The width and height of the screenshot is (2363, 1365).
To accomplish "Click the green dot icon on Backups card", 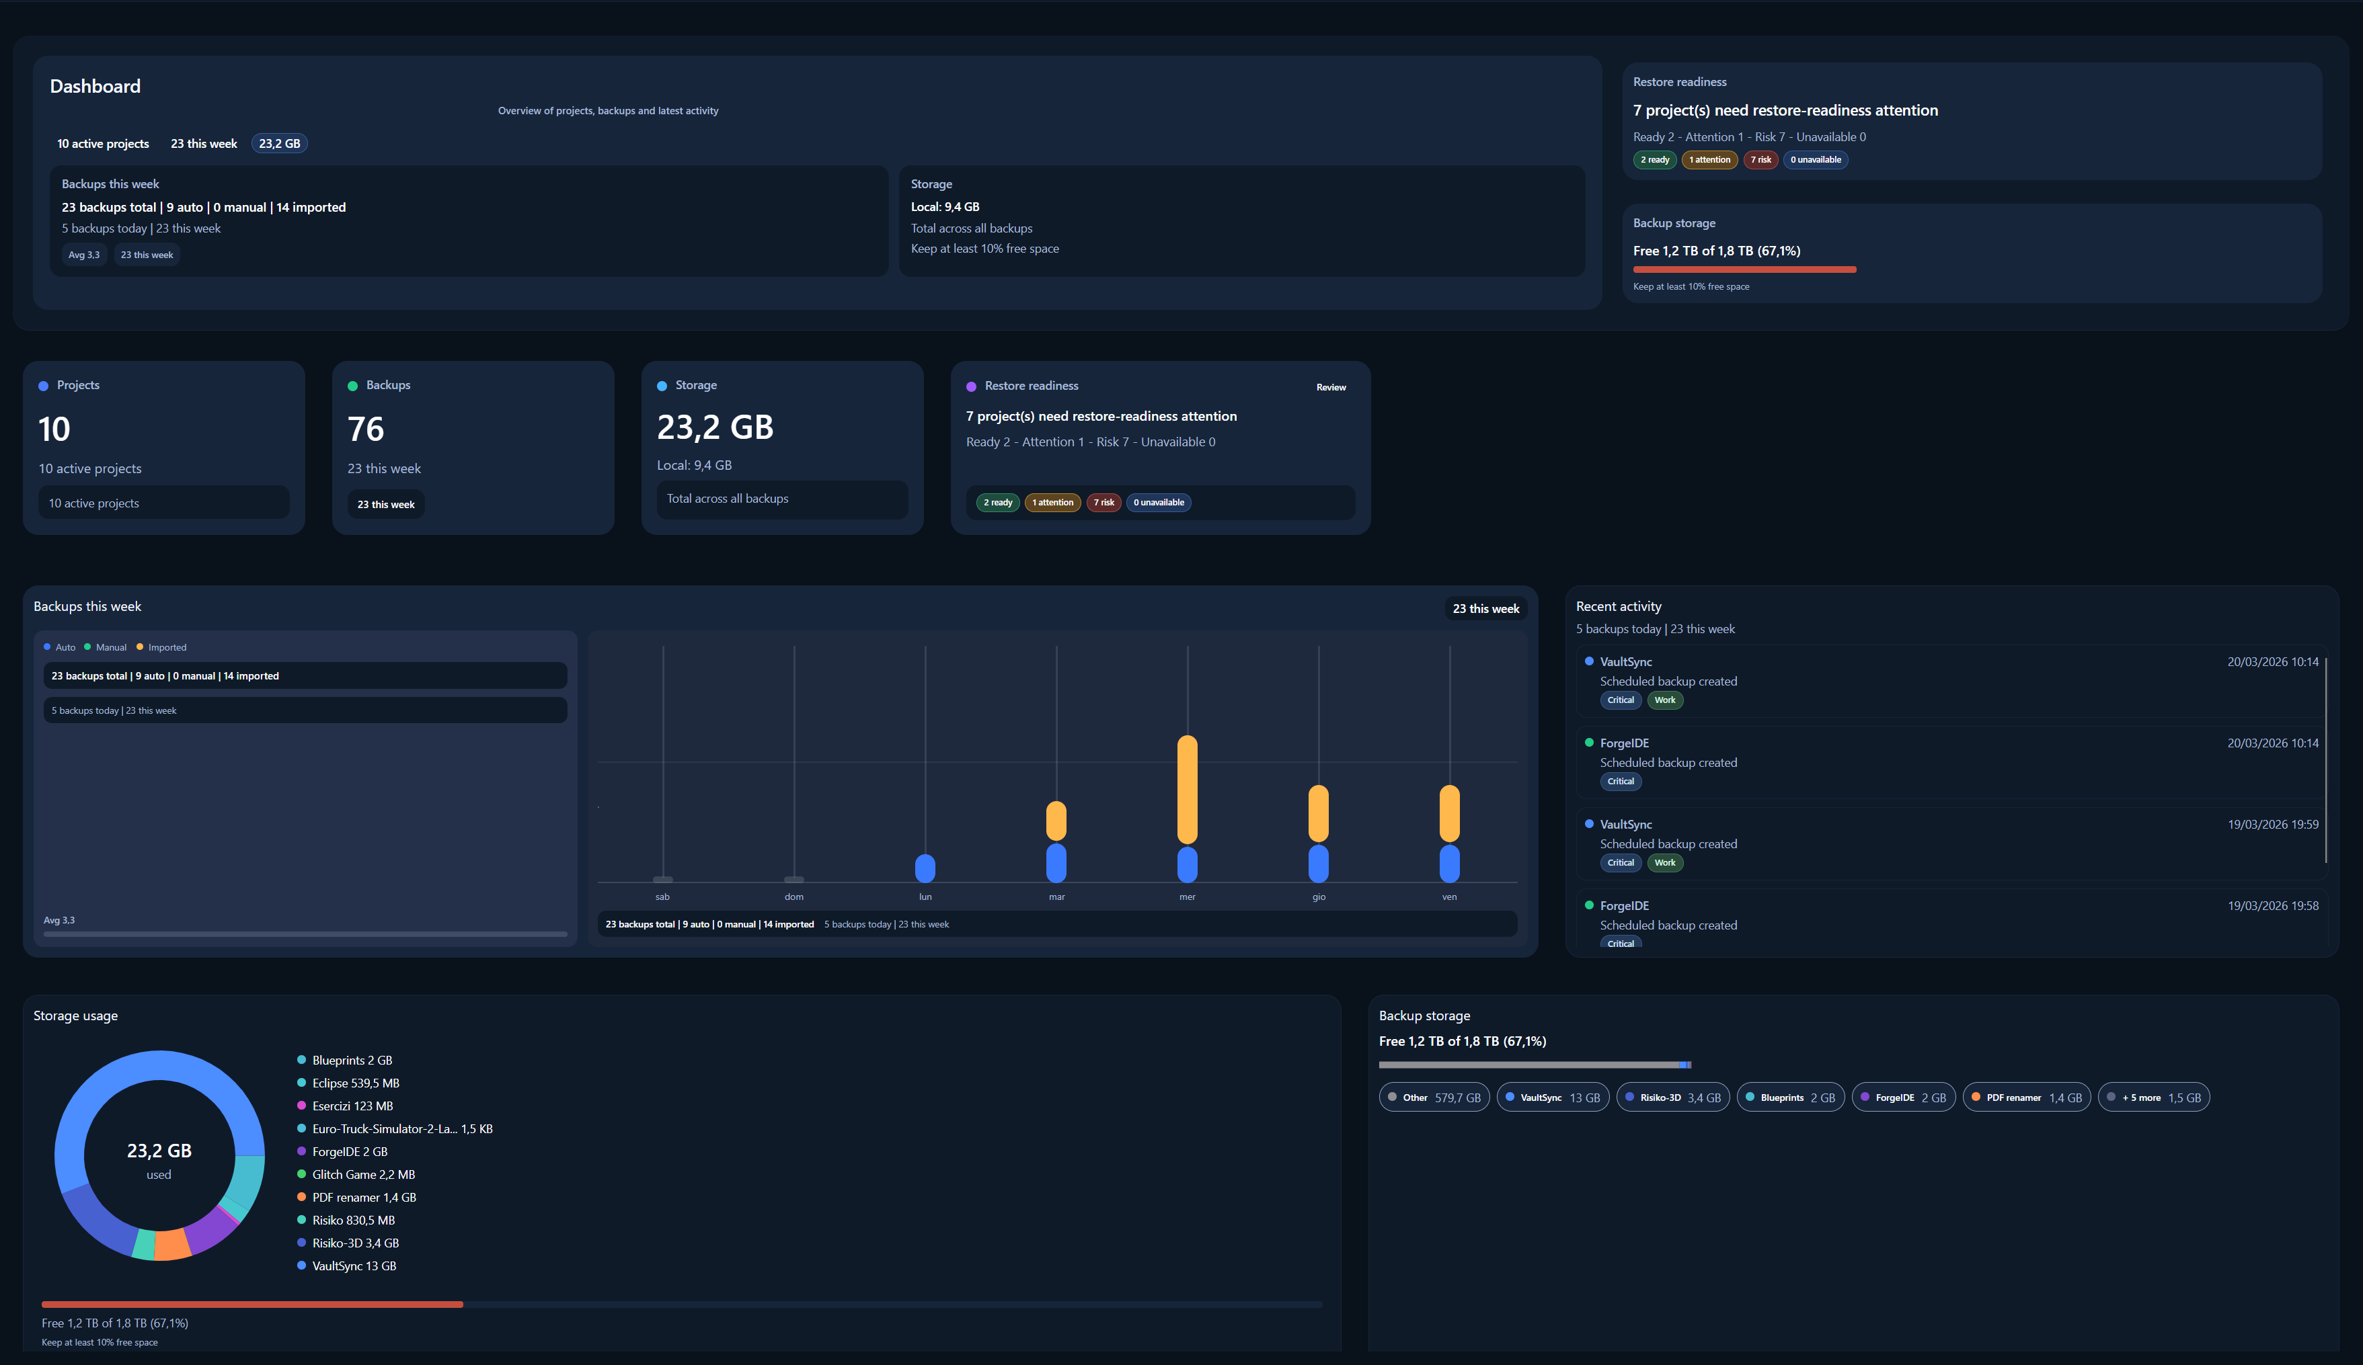I will coord(352,386).
